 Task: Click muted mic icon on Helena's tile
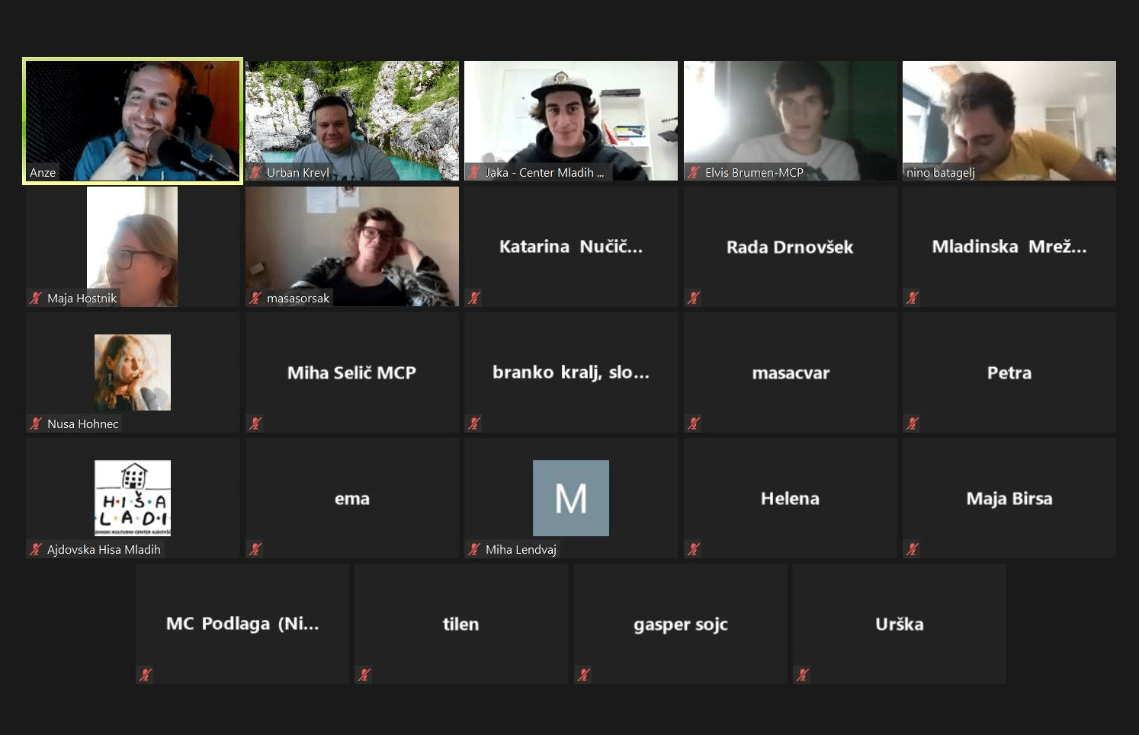(x=694, y=549)
